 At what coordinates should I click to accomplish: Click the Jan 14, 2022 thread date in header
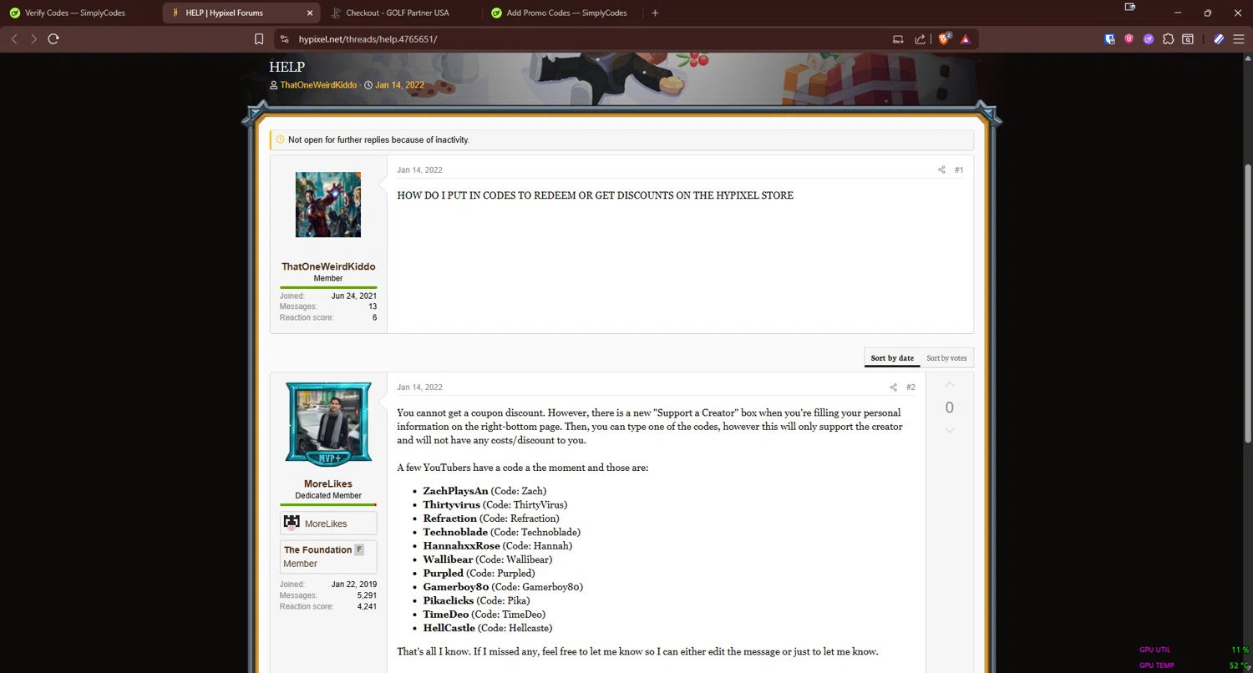pyautogui.click(x=399, y=85)
